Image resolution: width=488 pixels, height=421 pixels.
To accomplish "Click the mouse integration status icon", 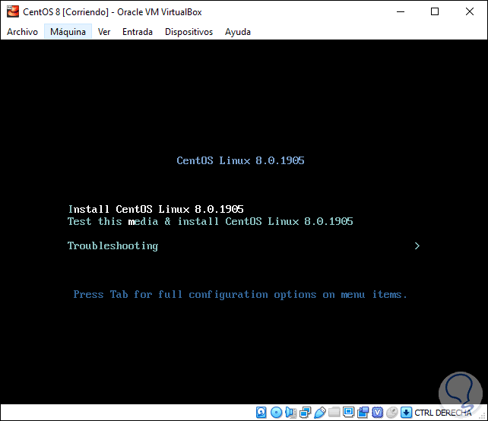I will pyautogui.click(x=392, y=413).
